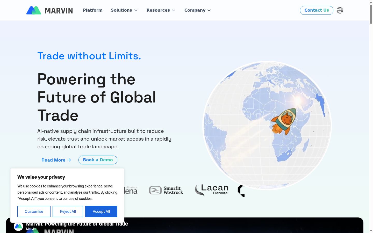Open the globe language selector icon
Image resolution: width=373 pixels, height=233 pixels.
340,10
